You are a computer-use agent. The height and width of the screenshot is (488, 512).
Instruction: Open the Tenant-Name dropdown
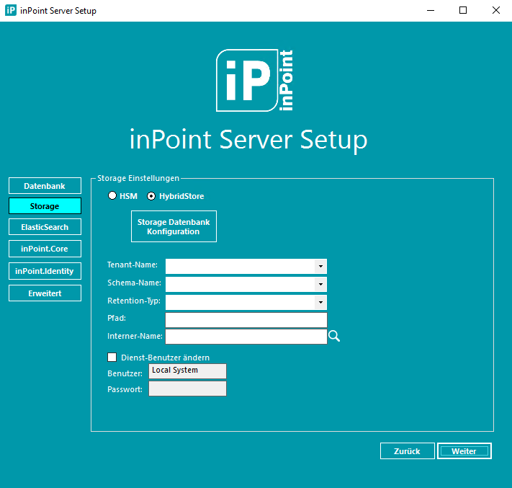[x=246, y=267]
